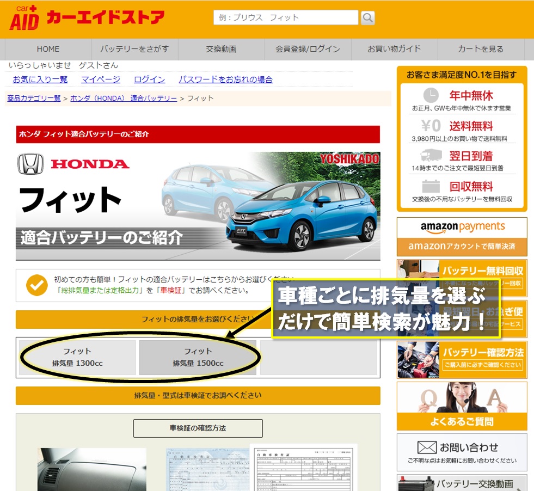Click the 回収無料 red label
Screen dimensions: 534x491
pos(471,186)
